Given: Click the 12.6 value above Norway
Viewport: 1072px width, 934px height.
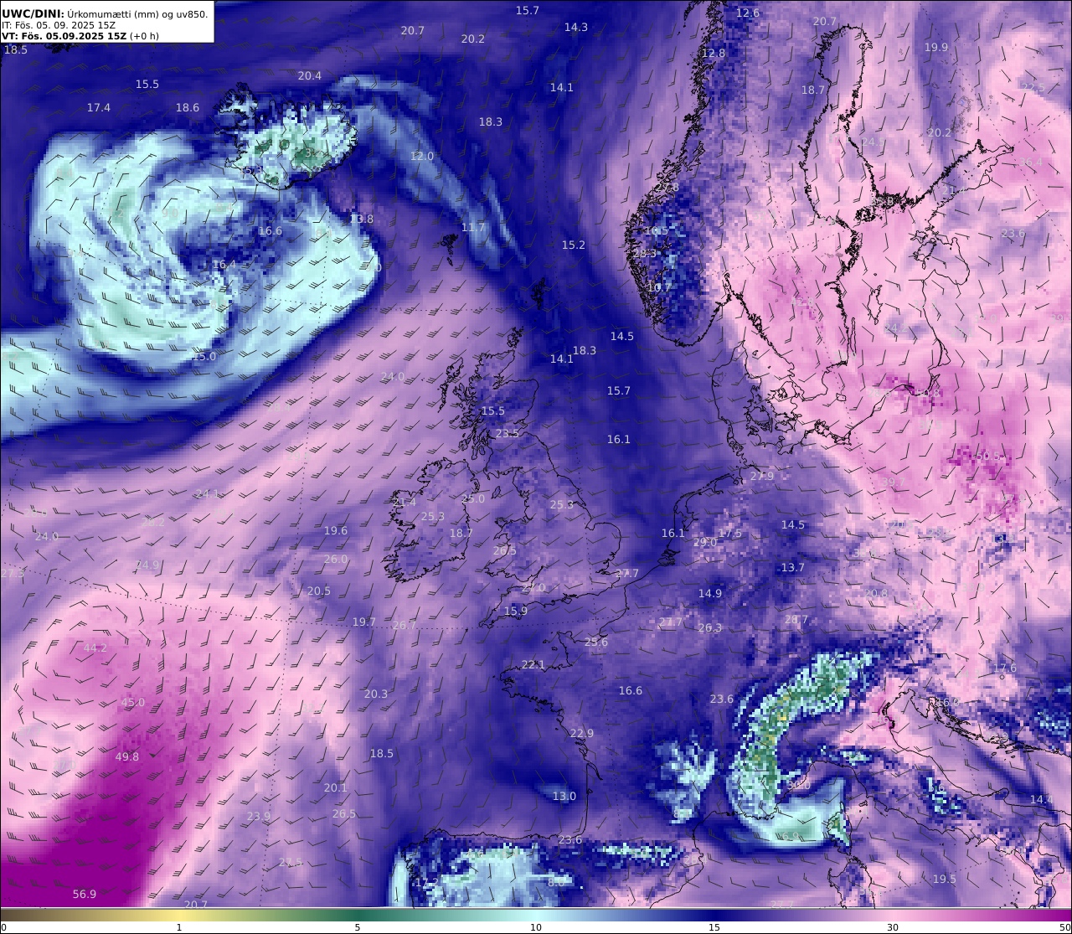Looking at the screenshot, I should point(748,13).
